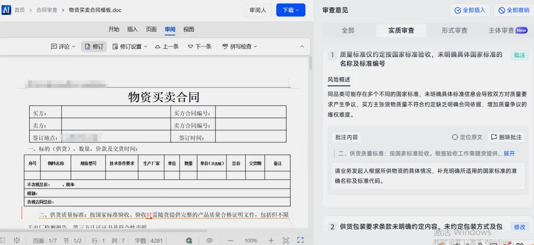Click the zoom in plus icon

271,241
